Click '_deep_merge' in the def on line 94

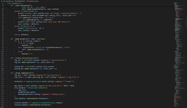click(20, 39)
